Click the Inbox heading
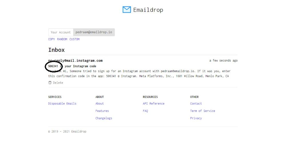The height and width of the screenshot is (150, 286). (56, 50)
